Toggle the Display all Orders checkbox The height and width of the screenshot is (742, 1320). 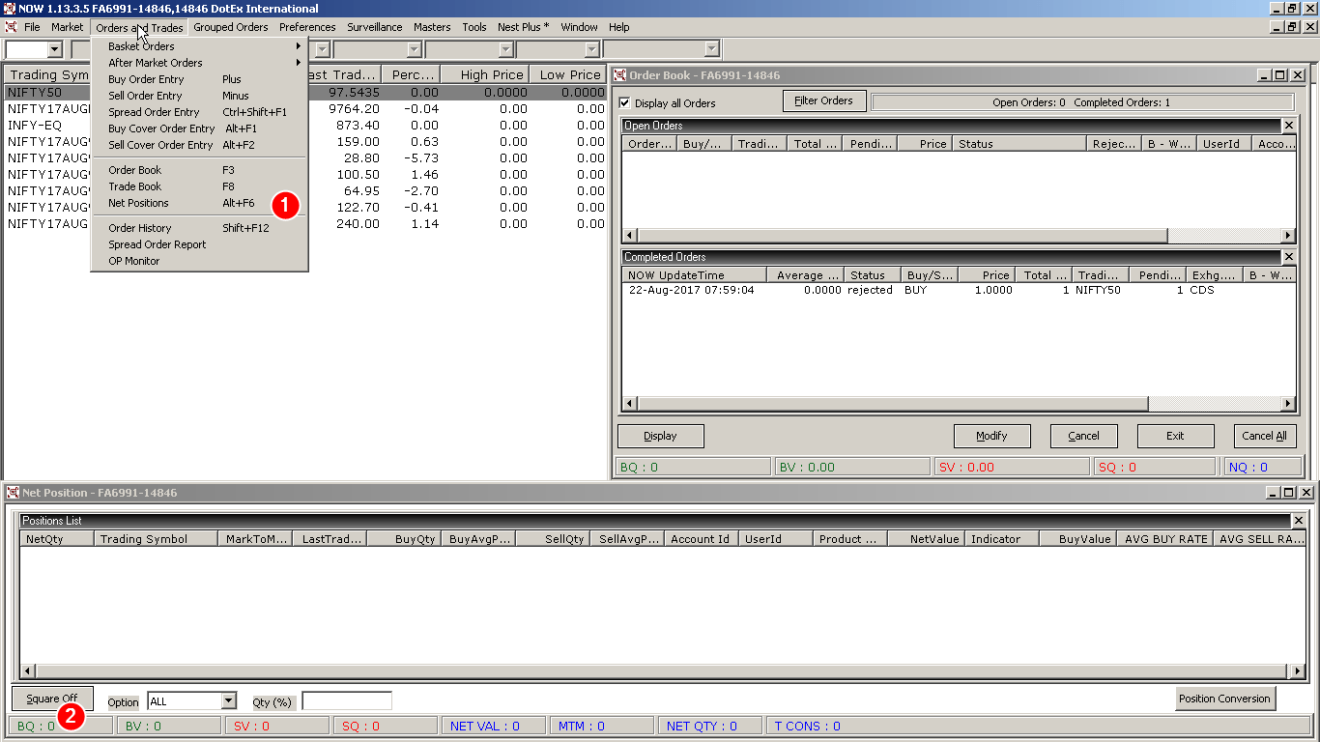click(624, 102)
